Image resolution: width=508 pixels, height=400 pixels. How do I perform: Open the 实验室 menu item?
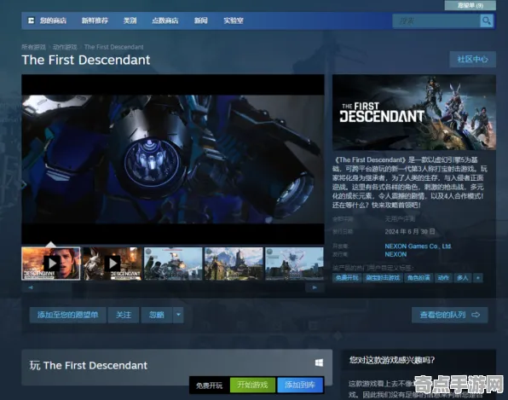click(234, 20)
